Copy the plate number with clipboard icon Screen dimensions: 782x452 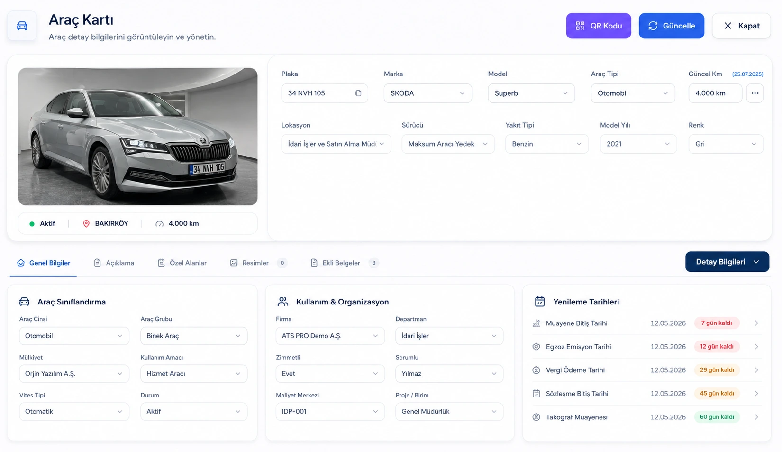coord(358,93)
